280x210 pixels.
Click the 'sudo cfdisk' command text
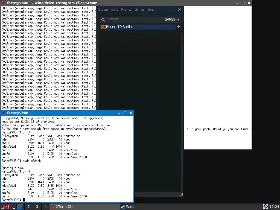point(32,161)
